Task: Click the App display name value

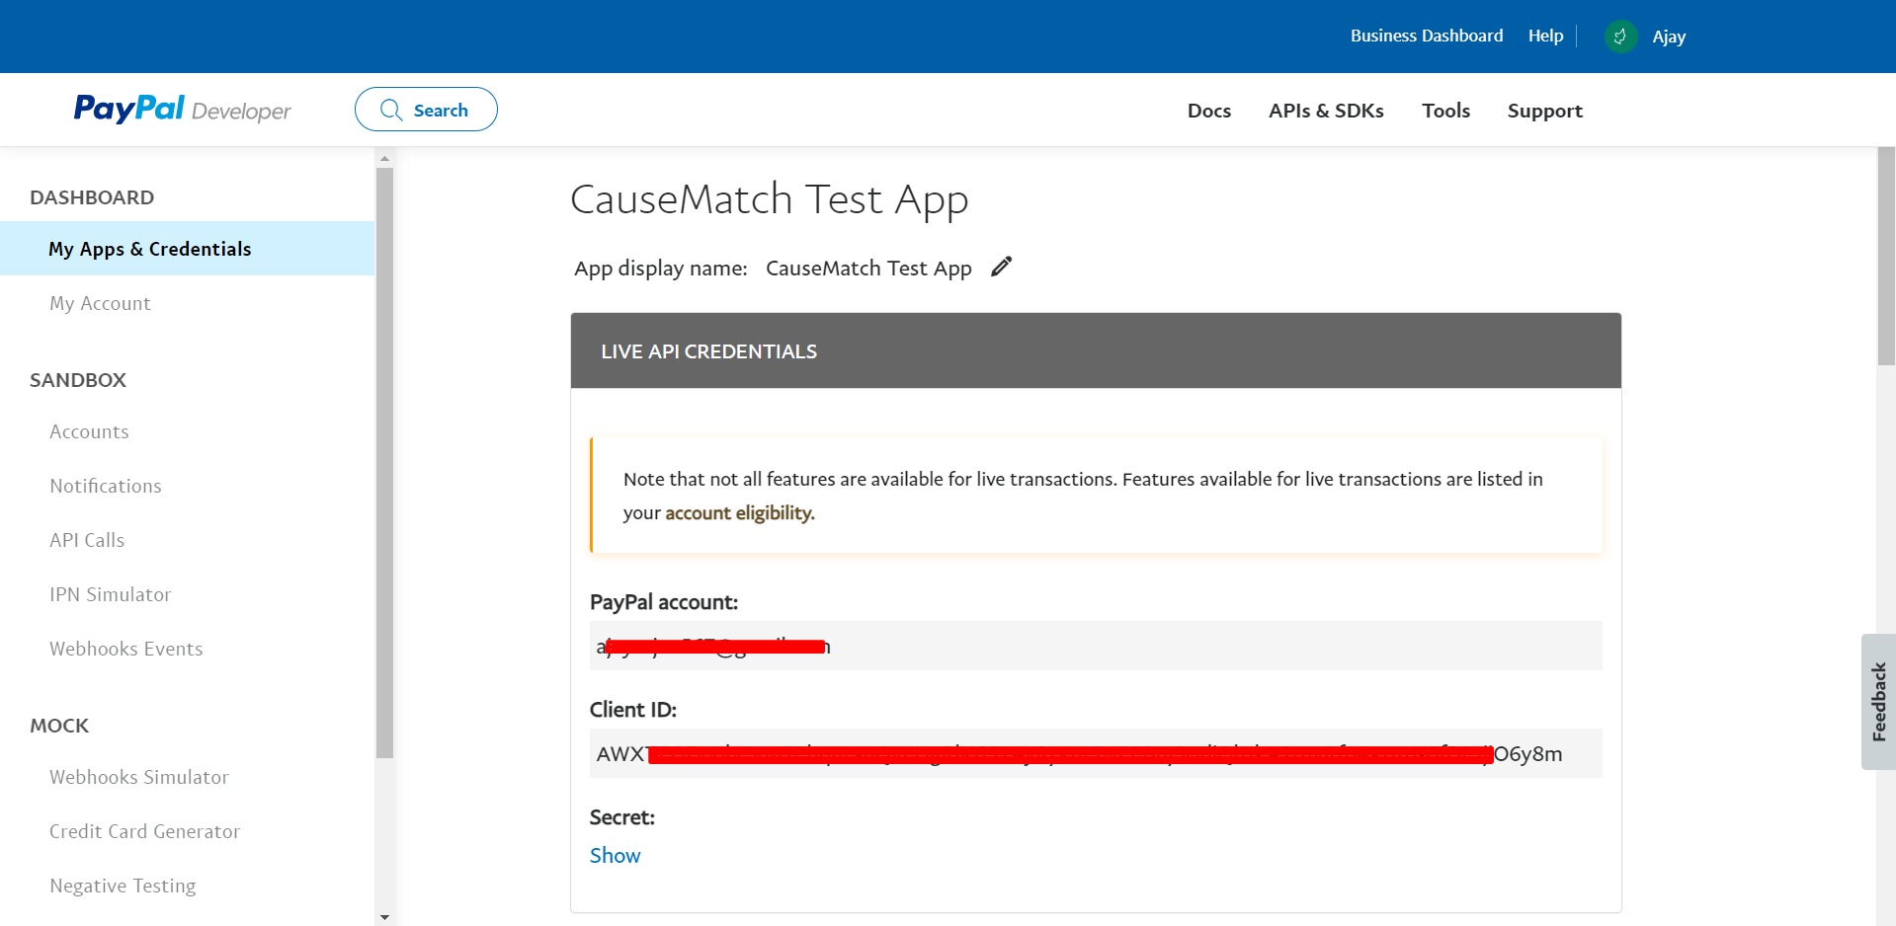Action: coord(868,269)
